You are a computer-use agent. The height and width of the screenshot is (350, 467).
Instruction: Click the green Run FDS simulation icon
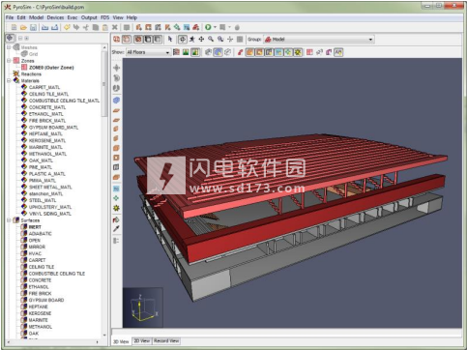(x=208, y=27)
